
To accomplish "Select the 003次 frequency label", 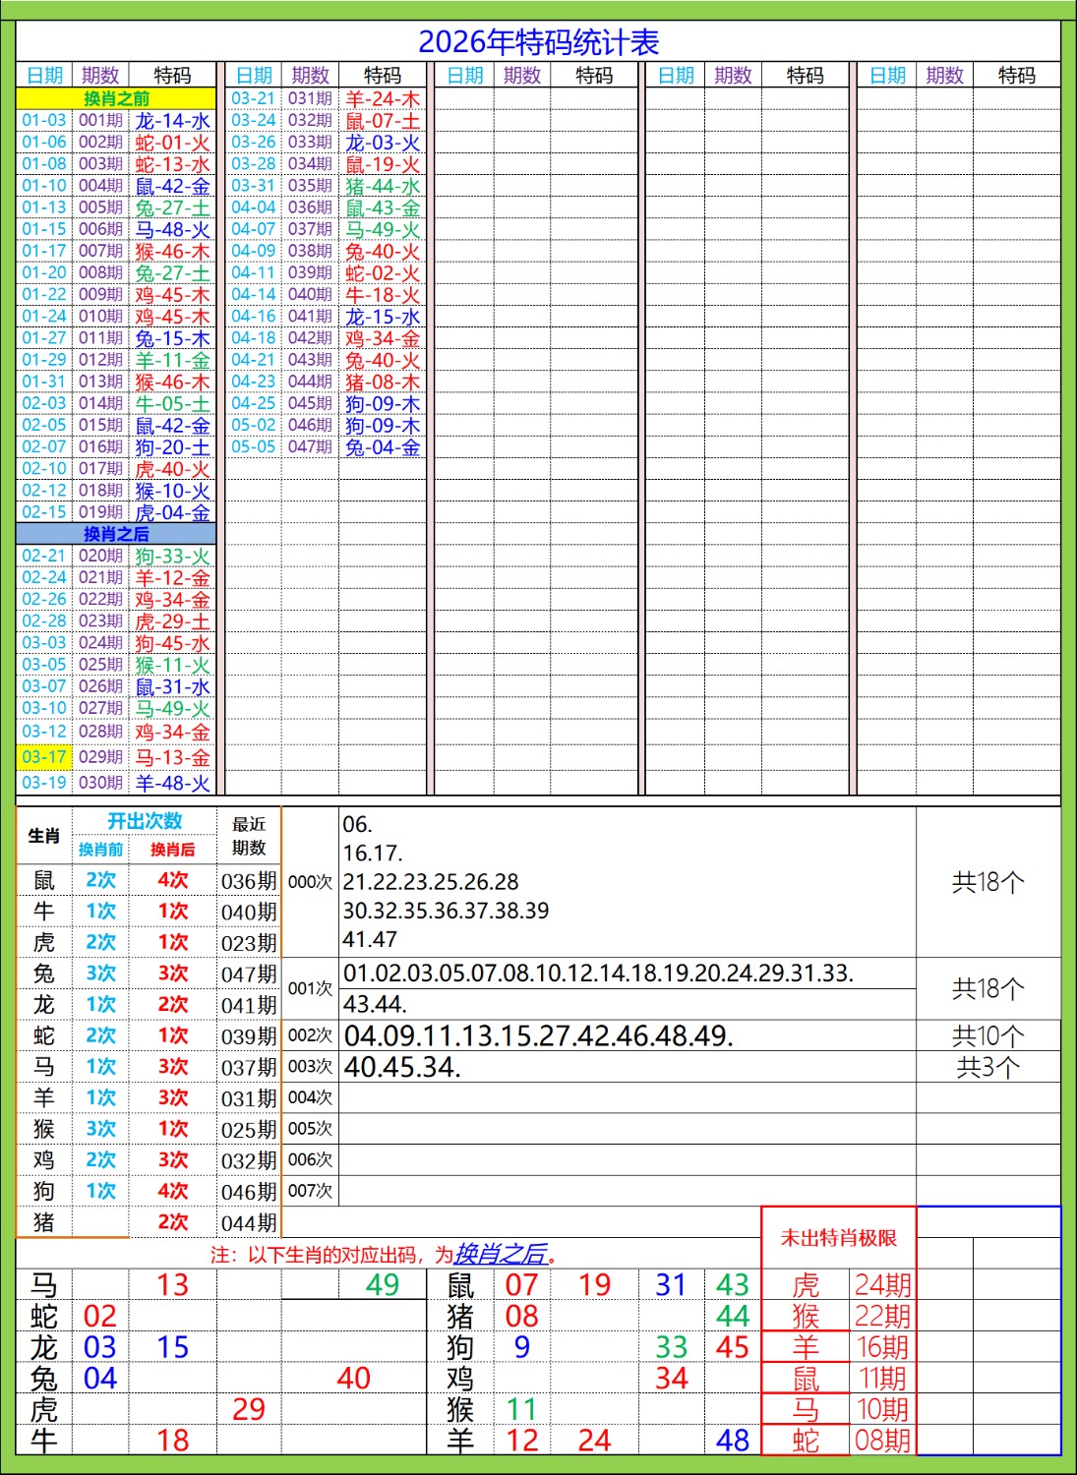I will pos(310,1066).
